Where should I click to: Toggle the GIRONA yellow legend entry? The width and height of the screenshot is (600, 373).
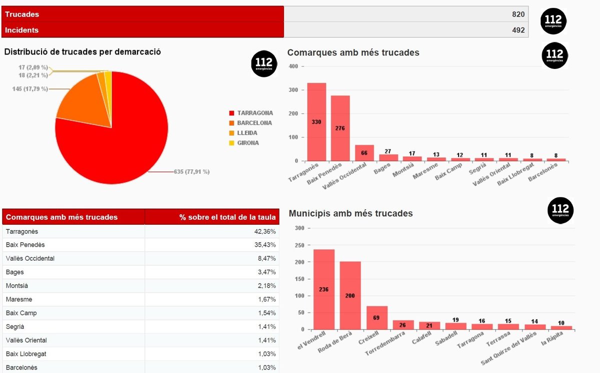pyautogui.click(x=244, y=143)
